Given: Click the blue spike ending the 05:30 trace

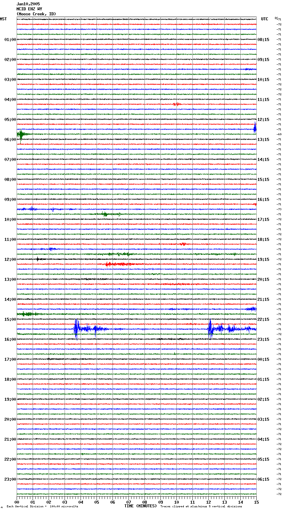Looking at the screenshot, I should (255, 128).
